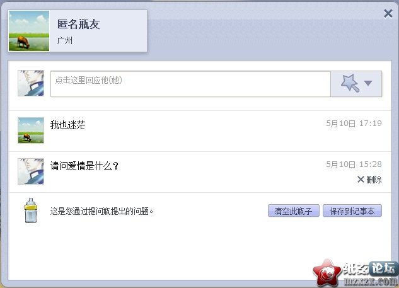Expand the dropdown arrow beside wand icon
Screen dimensions: 399x288
coord(368,83)
